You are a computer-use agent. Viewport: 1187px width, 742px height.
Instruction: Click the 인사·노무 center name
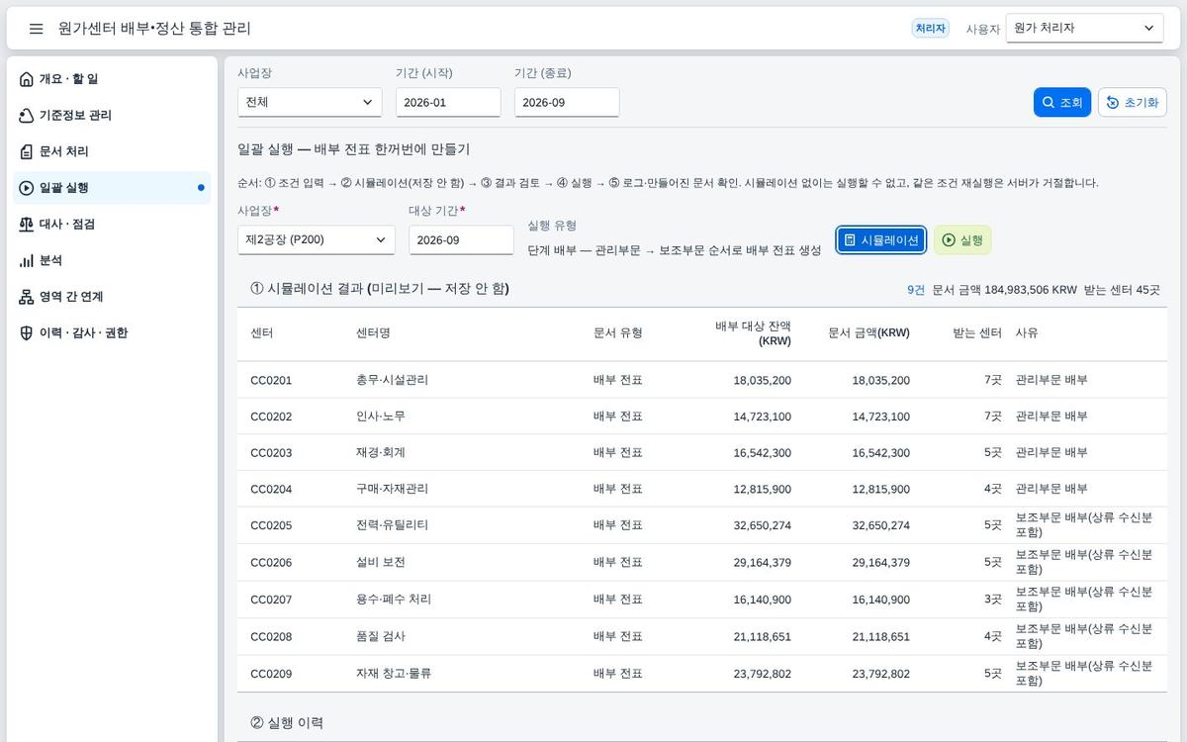[381, 417]
